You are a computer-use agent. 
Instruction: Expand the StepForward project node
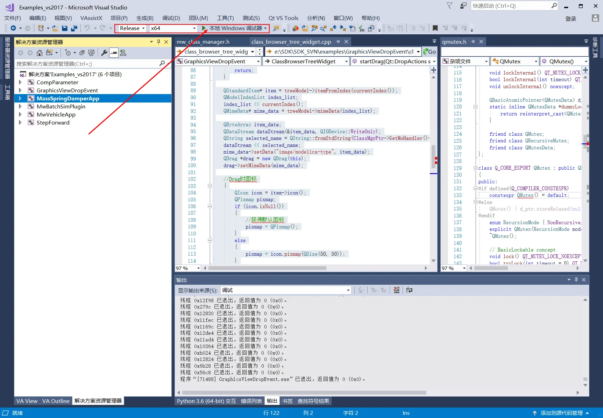pos(20,123)
